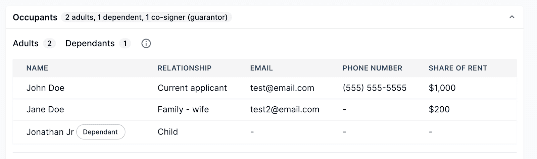
Task: Click the info icon beside Dependants
Action: point(146,44)
